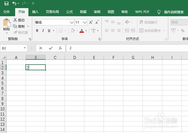Increase the indent
This screenshot has width=188, height=133.
(x=133, y=31)
